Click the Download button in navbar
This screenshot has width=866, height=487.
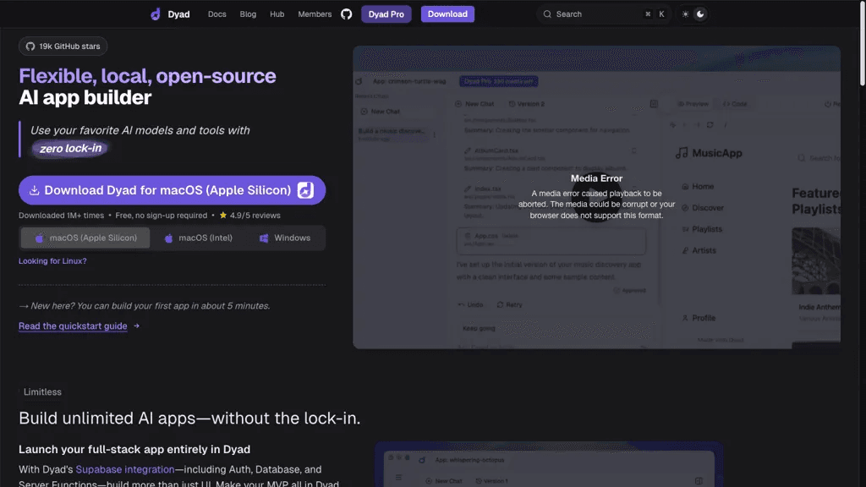pyautogui.click(x=447, y=14)
